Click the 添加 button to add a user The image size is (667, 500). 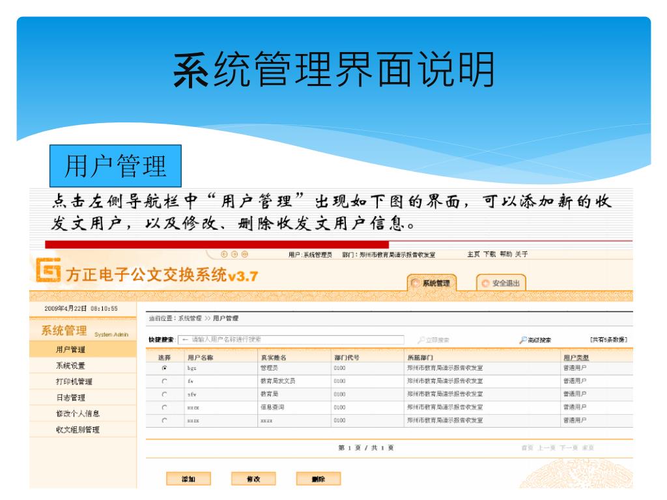[x=188, y=479]
